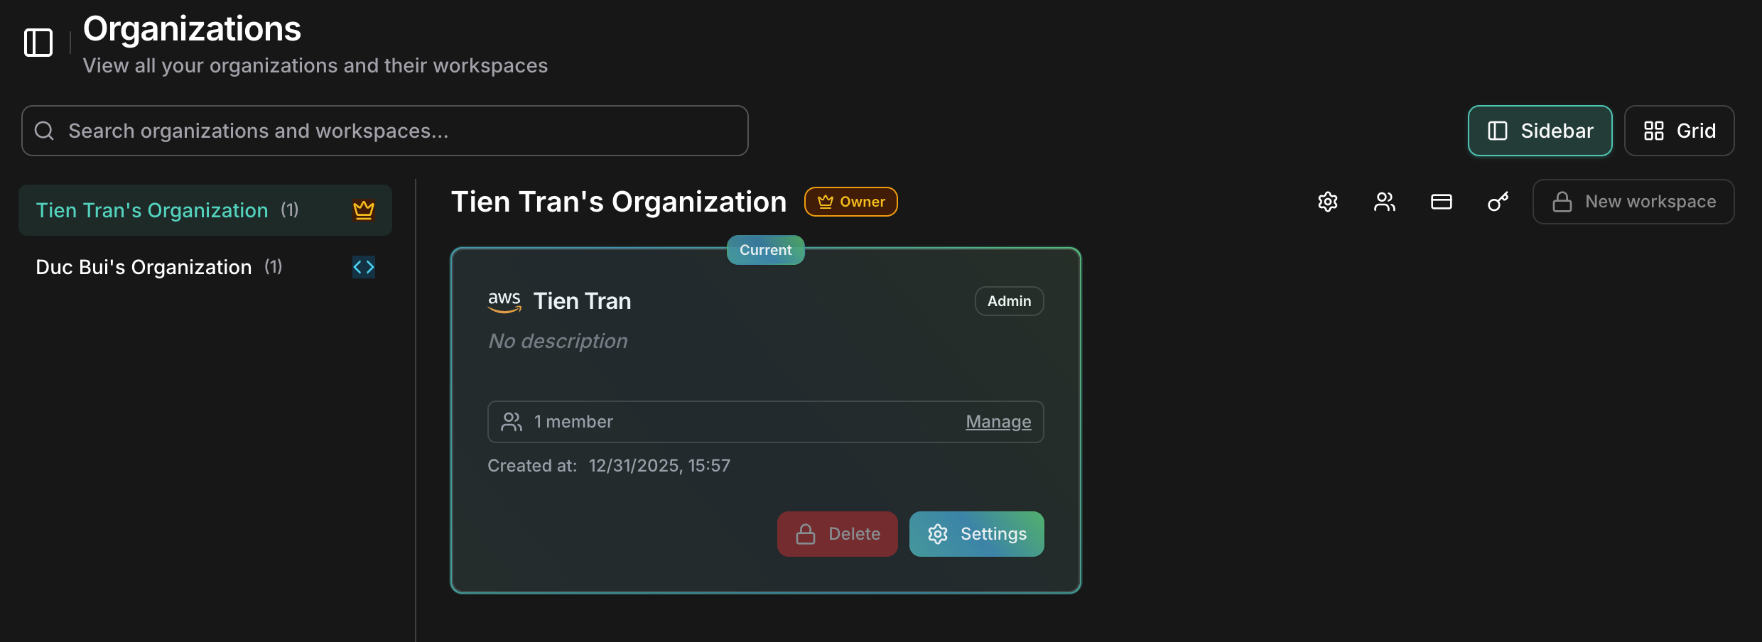Click the organizations search field
Image resolution: width=1762 pixels, height=642 pixels.
(x=384, y=131)
